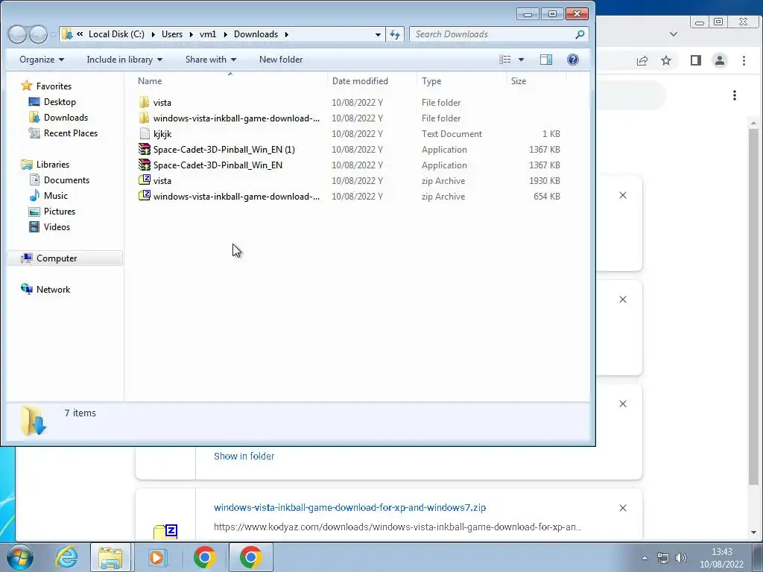
Task: Select windows-vista-inkball File folder row
Action: pyautogui.click(x=349, y=118)
